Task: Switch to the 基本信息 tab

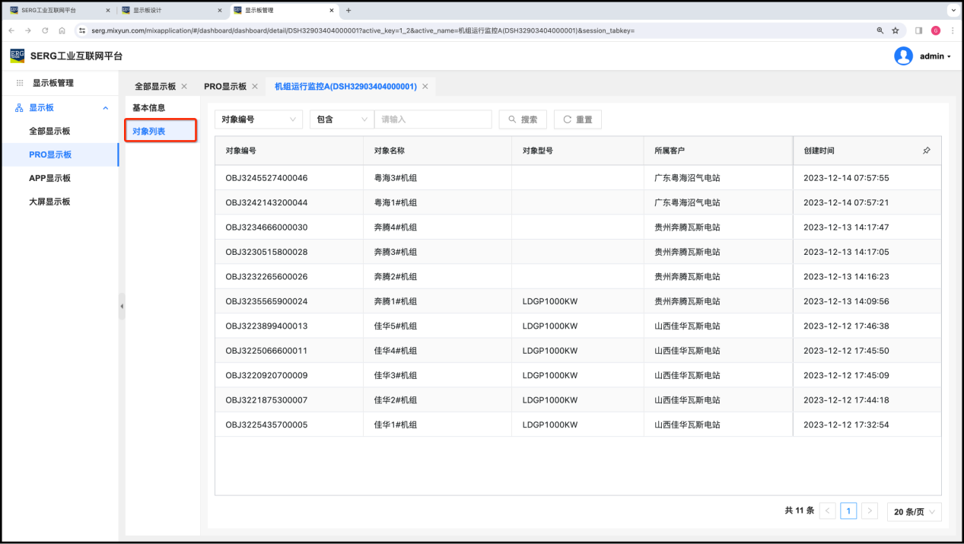Action: point(149,108)
